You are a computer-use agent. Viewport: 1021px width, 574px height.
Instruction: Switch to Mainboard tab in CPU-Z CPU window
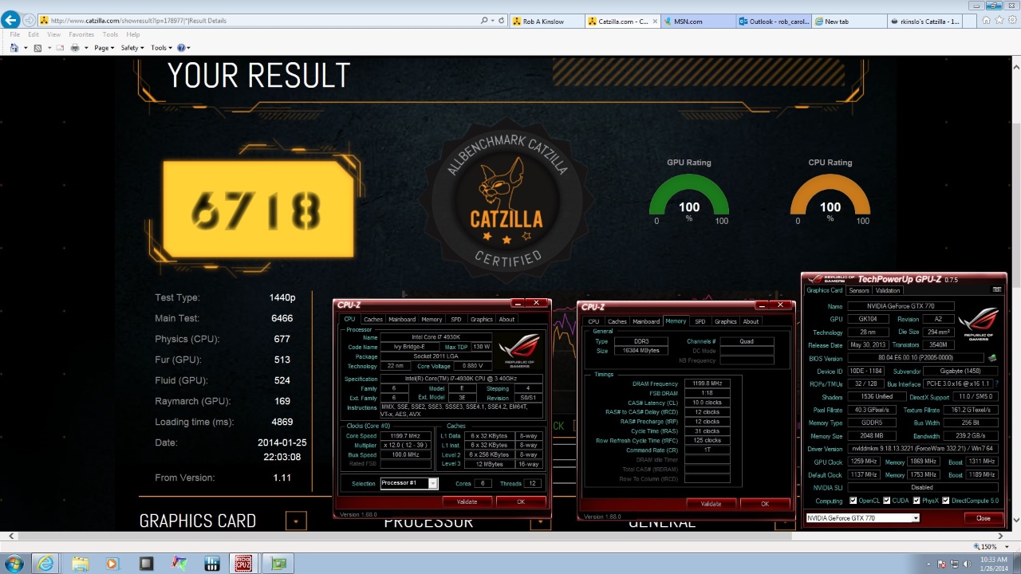click(401, 319)
